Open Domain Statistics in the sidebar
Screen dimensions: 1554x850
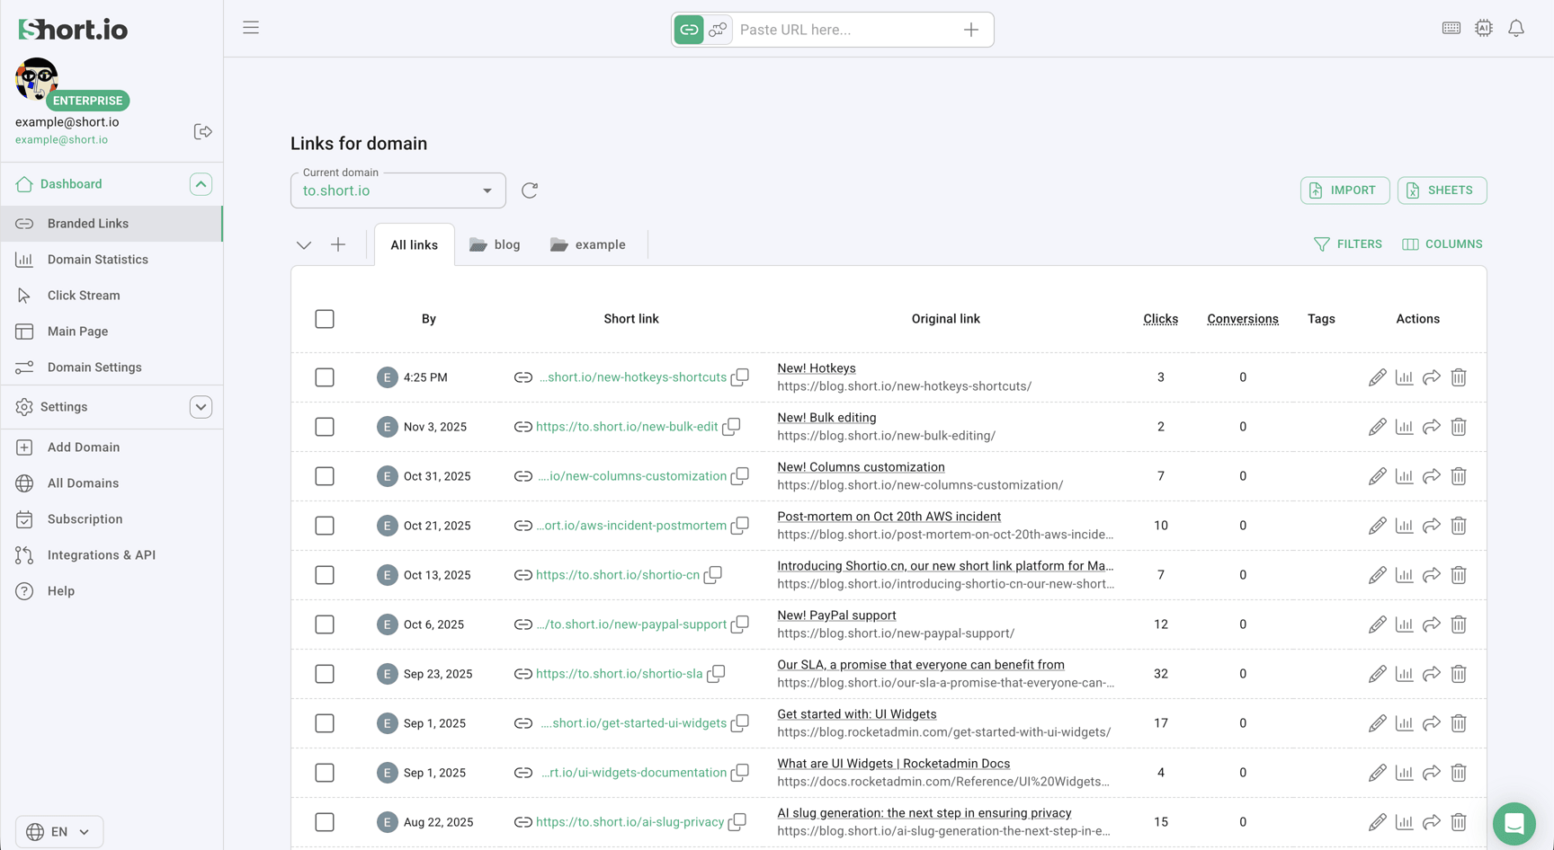98,259
